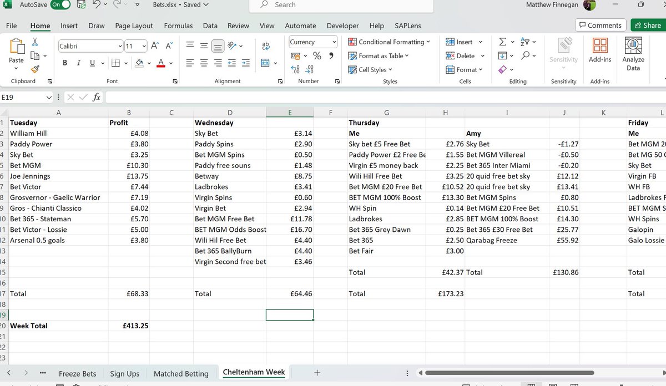Apply the Borders button
The height and width of the screenshot is (386, 666).
115,63
